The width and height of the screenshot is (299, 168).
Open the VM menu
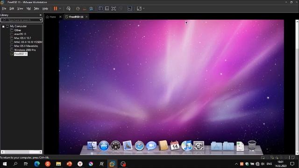point(28,8)
